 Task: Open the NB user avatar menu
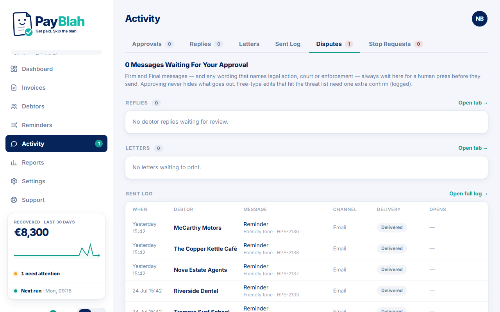point(480,19)
